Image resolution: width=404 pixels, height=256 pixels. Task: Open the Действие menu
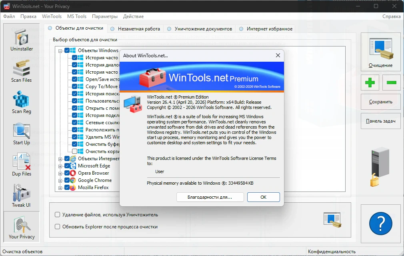(x=134, y=16)
